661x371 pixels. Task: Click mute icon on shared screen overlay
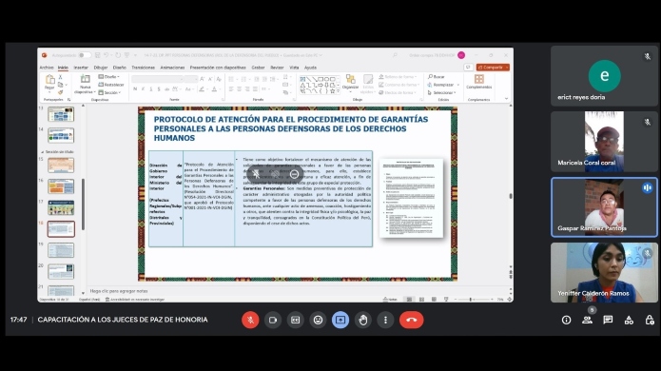point(256,174)
